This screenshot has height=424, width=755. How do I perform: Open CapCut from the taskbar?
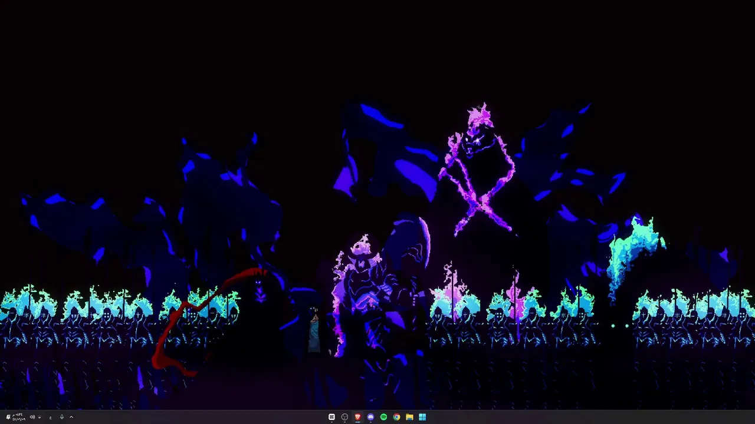pyautogui.click(x=331, y=417)
